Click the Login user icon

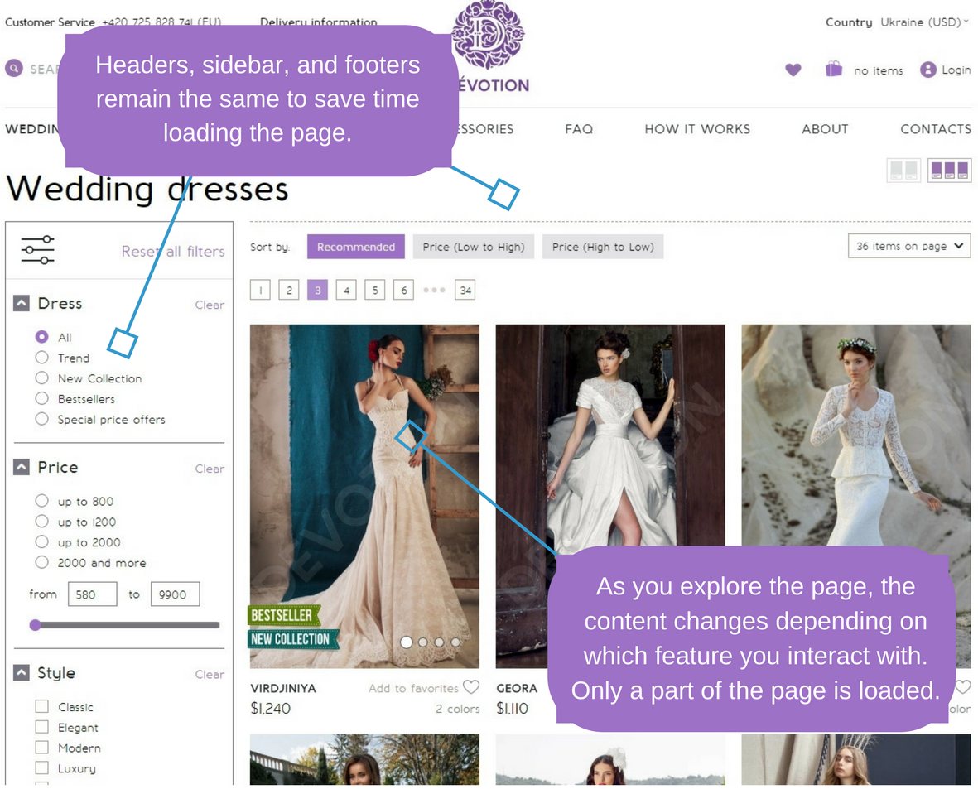coord(927,70)
